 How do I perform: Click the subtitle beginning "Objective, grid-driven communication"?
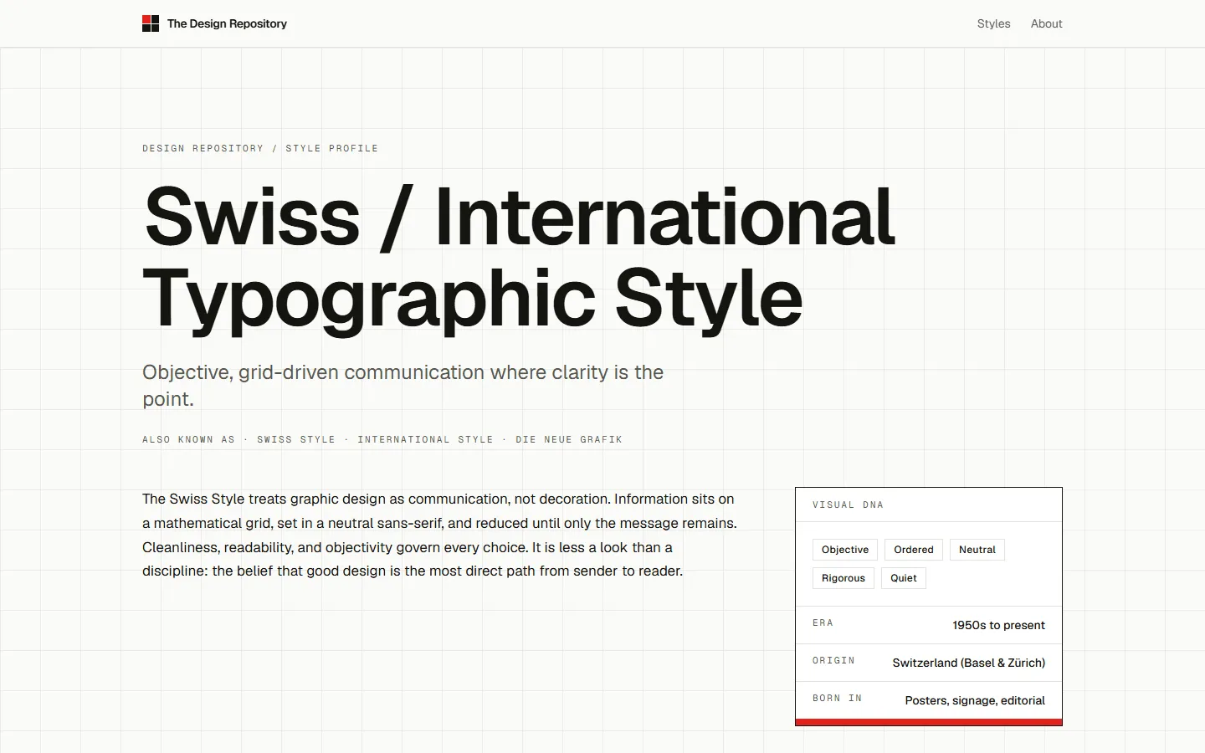403,386
